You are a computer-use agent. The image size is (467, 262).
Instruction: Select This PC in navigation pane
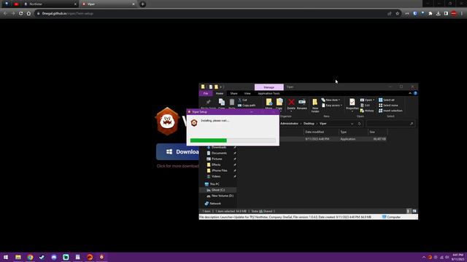[214, 184]
